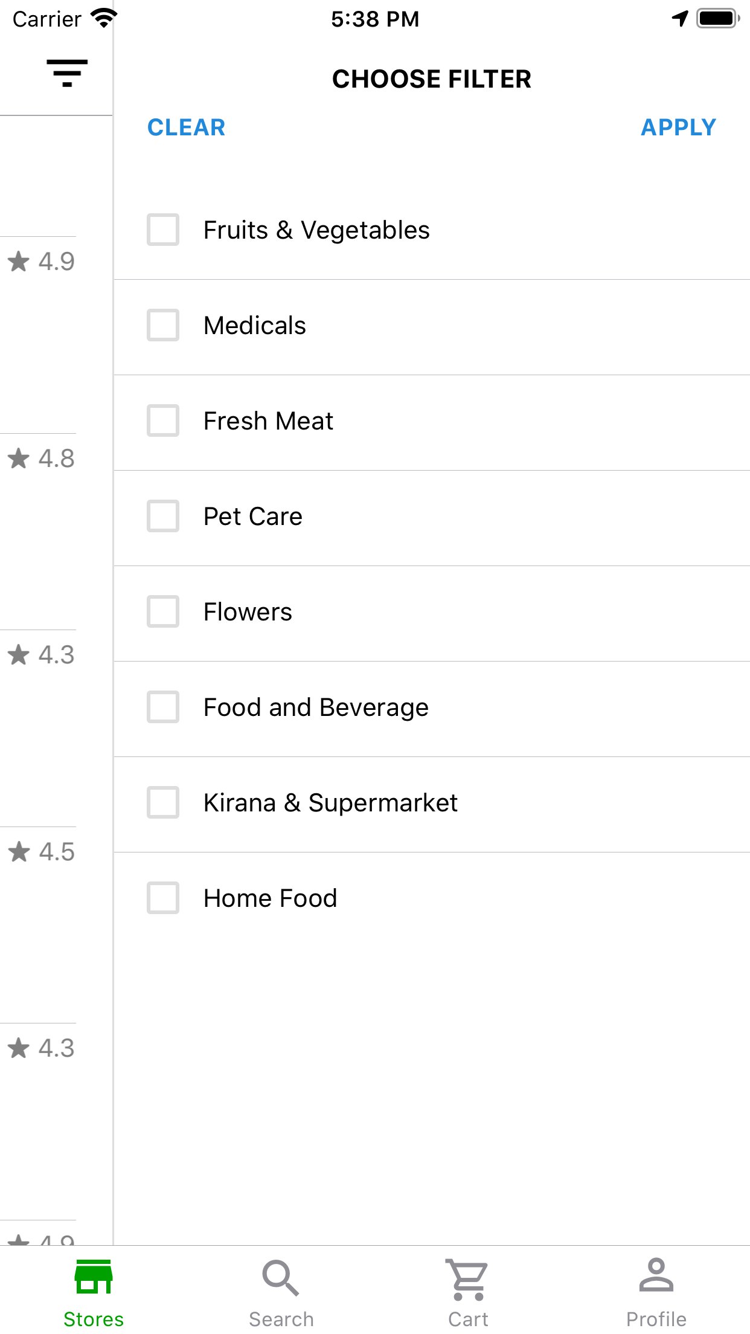This screenshot has width=750, height=1334.
Task: Tap the 4.9 star rating
Action: tap(41, 262)
